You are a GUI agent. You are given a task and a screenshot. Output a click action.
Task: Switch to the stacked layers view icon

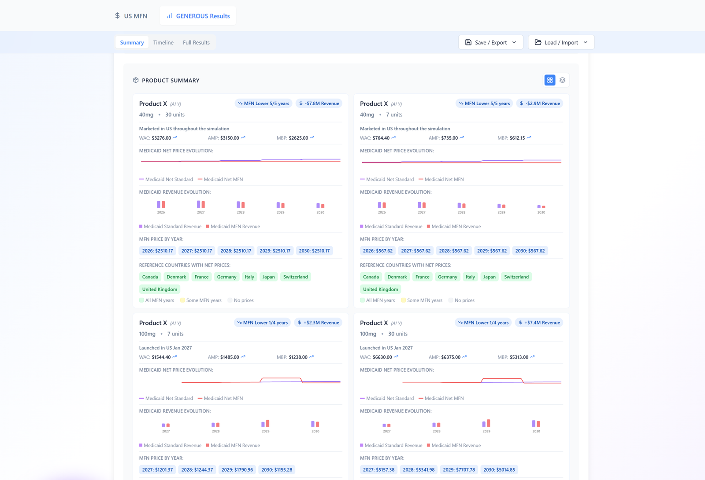[x=562, y=80]
